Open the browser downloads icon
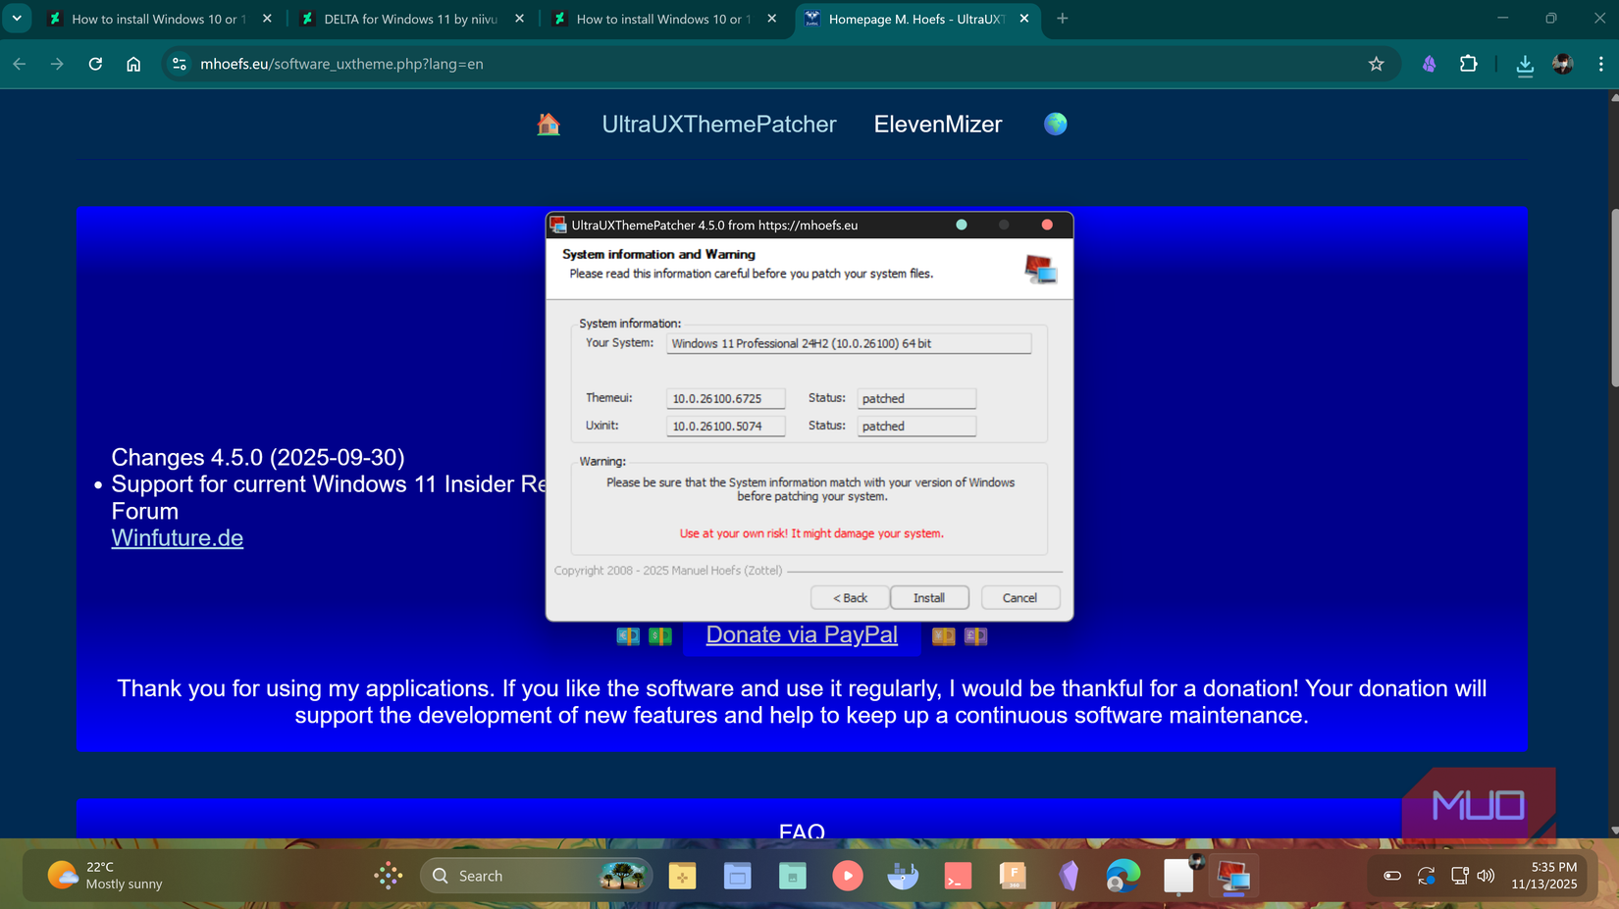Screen dimensions: 1619x909 tap(1524, 64)
